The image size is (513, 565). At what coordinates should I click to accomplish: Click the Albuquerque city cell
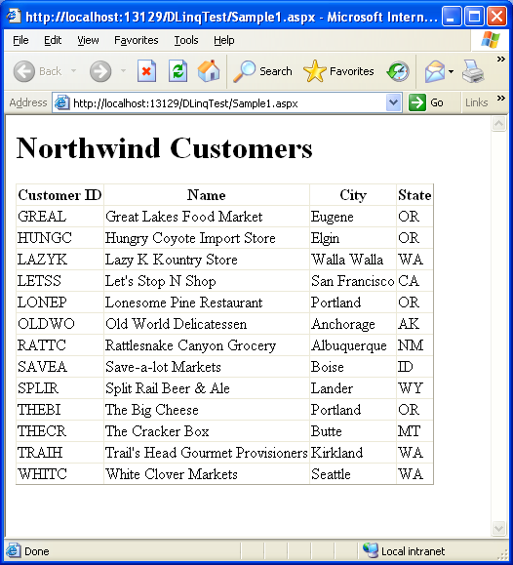tap(353, 345)
